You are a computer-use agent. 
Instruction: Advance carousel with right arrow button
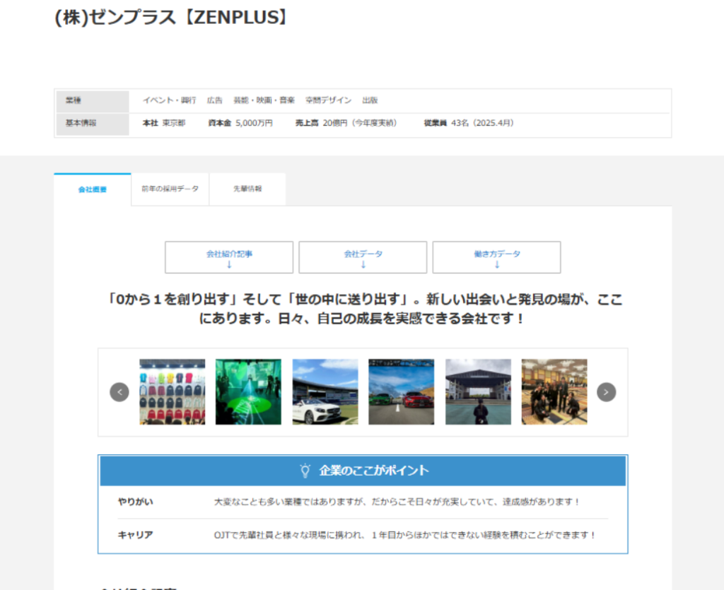[606, 392]
